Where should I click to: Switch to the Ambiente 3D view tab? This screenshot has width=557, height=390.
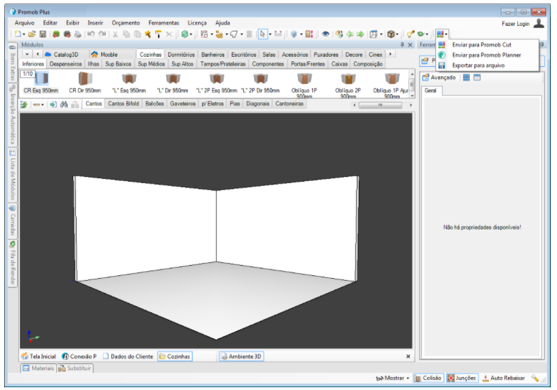[241, 357]
